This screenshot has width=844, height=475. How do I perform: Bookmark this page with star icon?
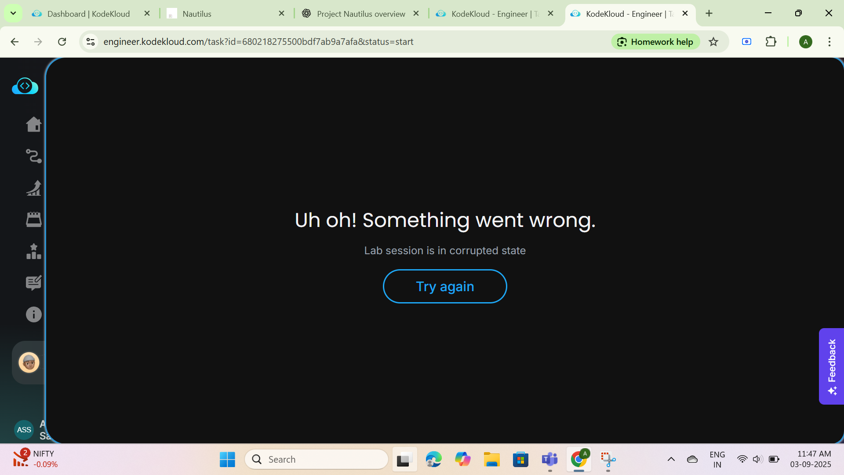pos(713,42)
